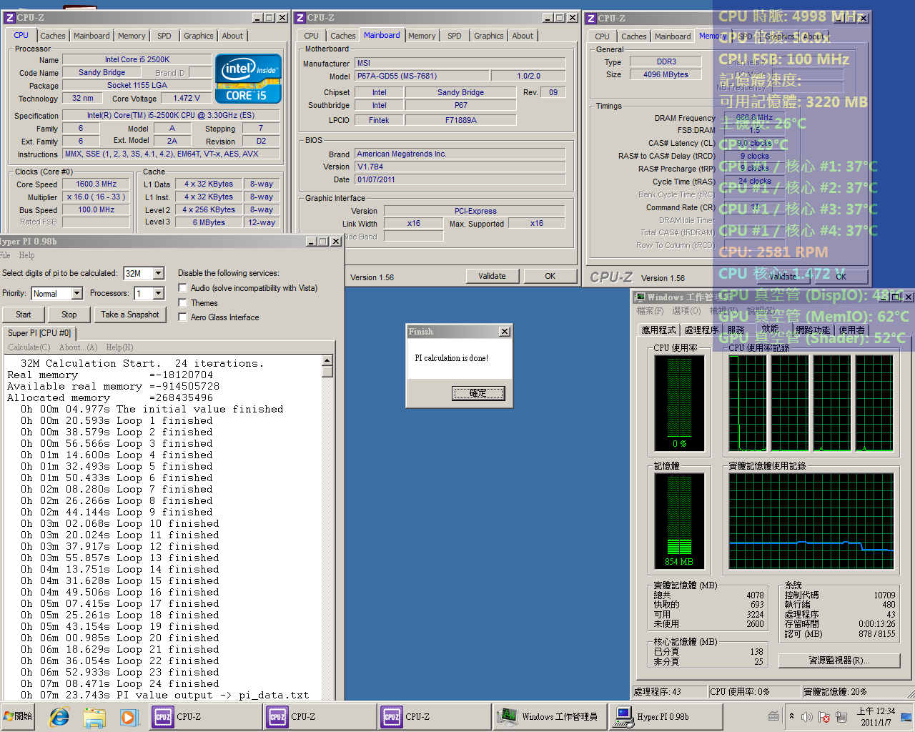Image resolution: width=915 pixels, height=732 pixels.
Task: Open Calculate(C) menu in Super PI
Action: (x=29, y=347)
